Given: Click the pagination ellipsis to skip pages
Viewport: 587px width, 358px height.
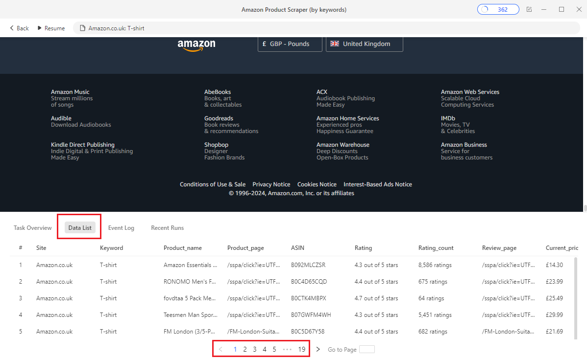Looking at the screenshot, I should (287, 349).
